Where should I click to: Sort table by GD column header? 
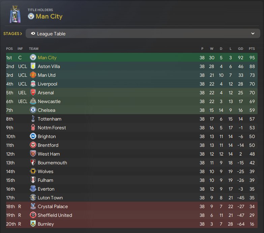point(240,48)
